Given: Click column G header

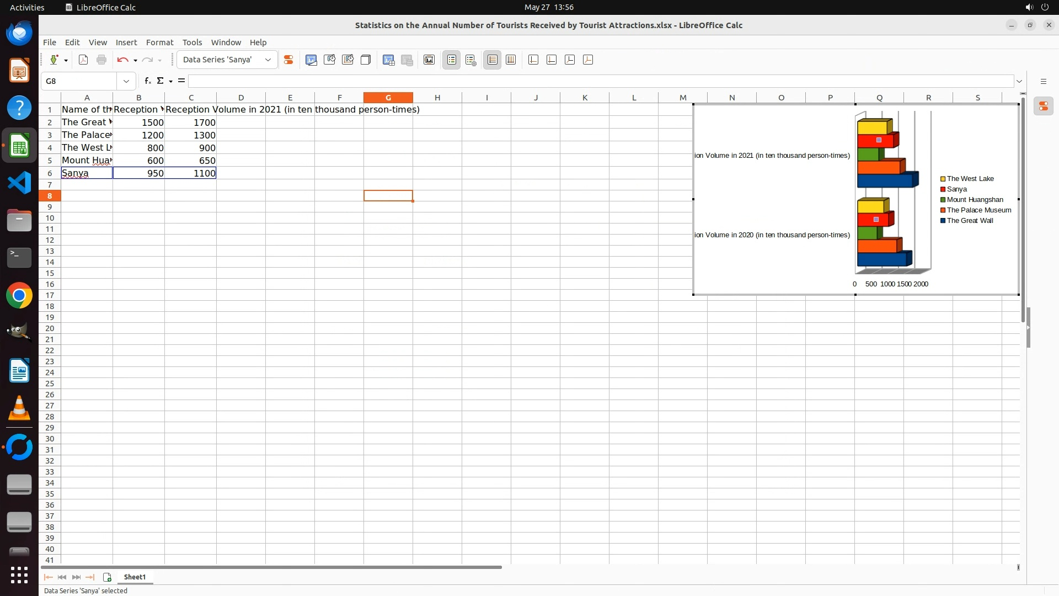Looking at the screenshot, I should [388, 98].
